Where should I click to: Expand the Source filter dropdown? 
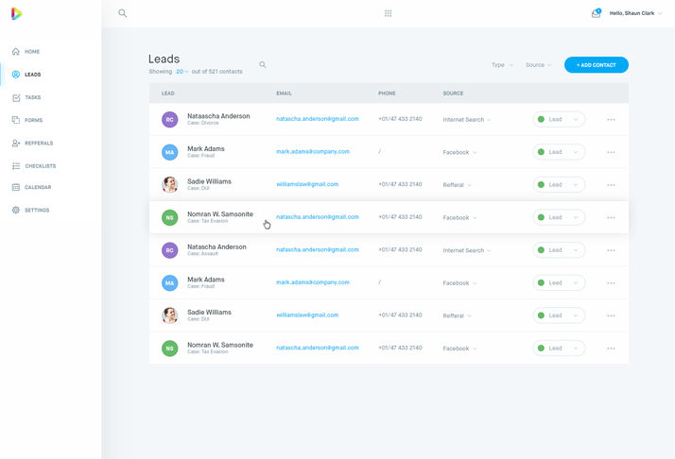[x=538, y=65]
